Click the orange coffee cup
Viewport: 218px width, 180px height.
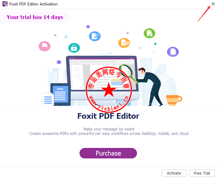[174, 100]
